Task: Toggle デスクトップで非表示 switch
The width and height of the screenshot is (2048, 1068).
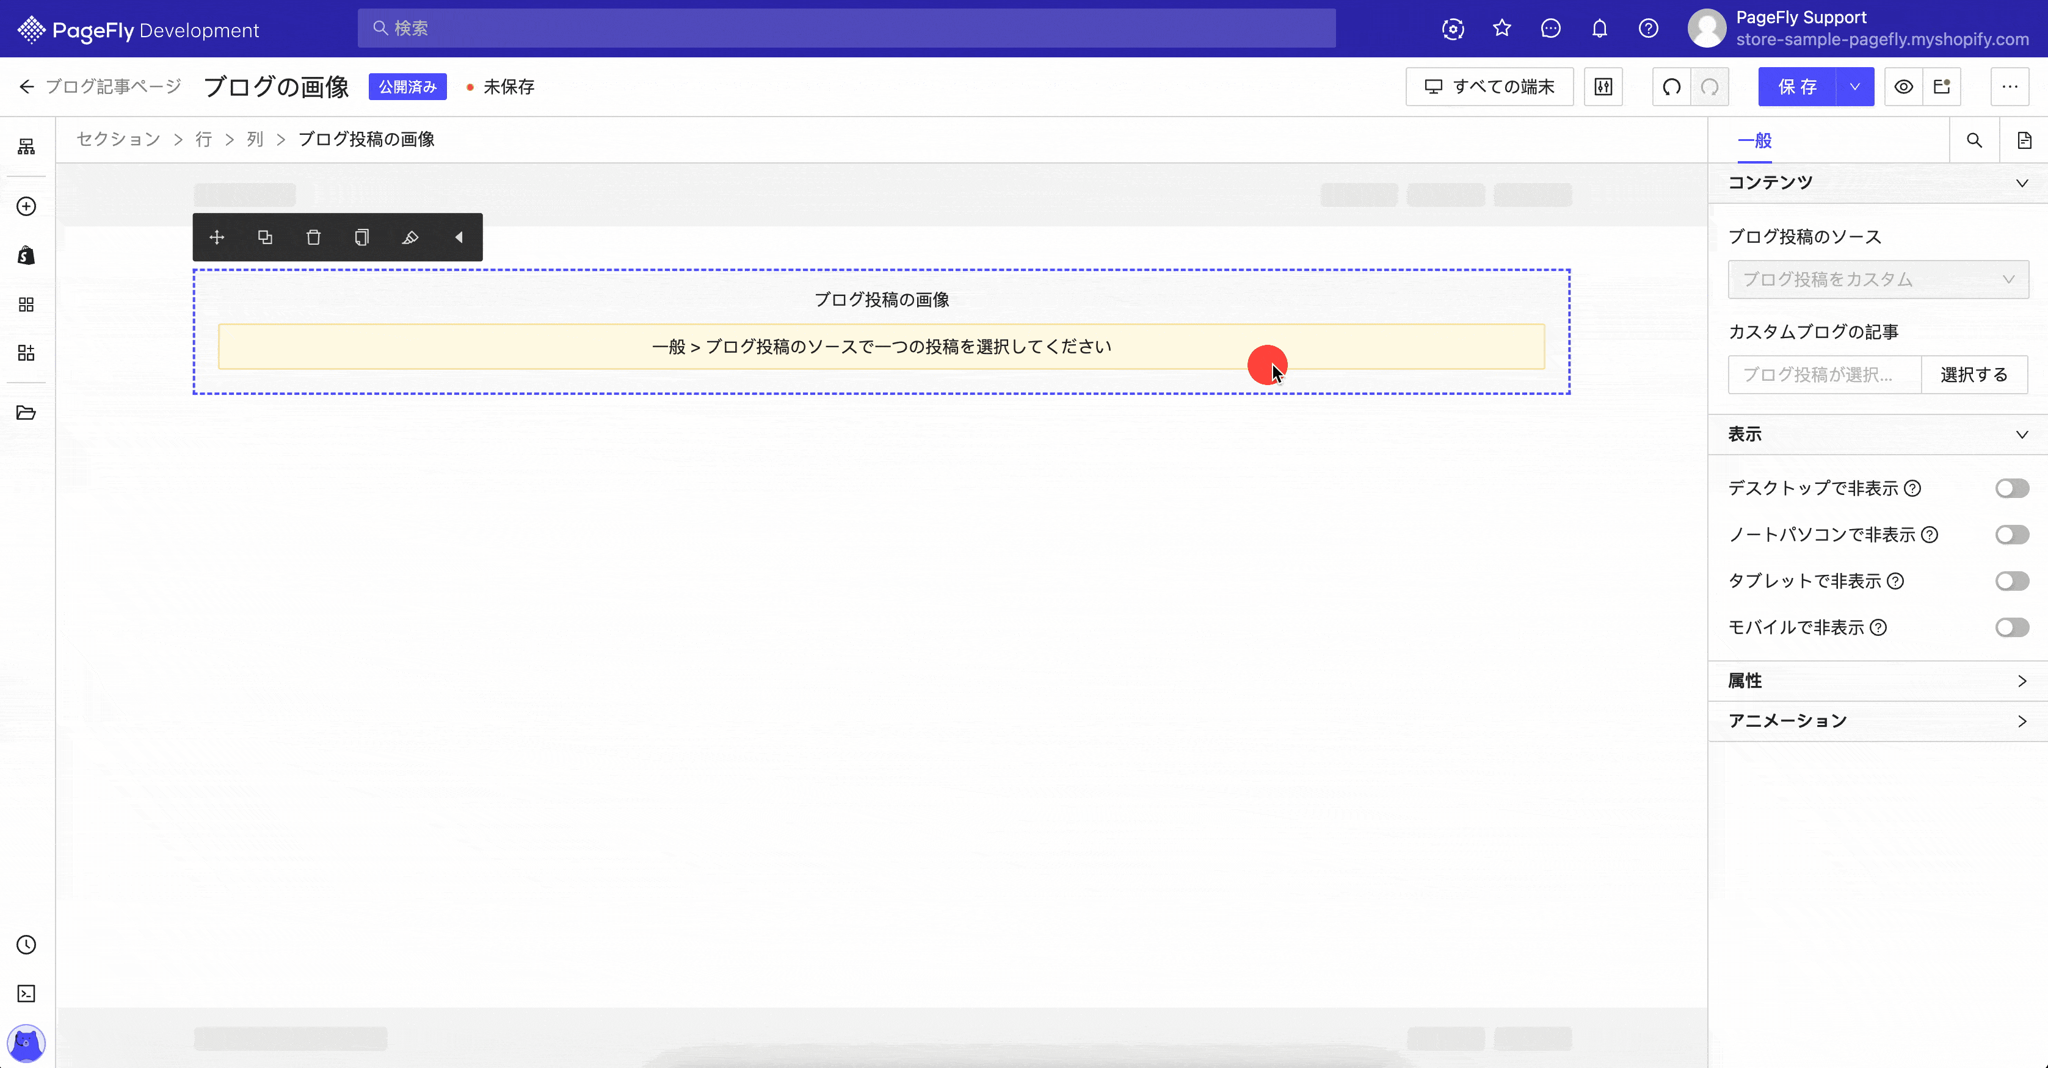Action: 2012,488
